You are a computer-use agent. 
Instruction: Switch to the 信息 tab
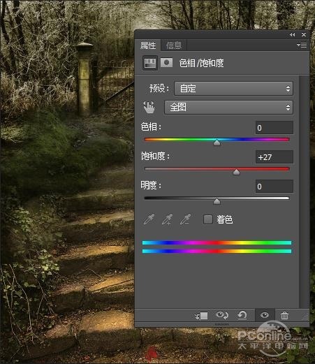(x=174, y=45)
